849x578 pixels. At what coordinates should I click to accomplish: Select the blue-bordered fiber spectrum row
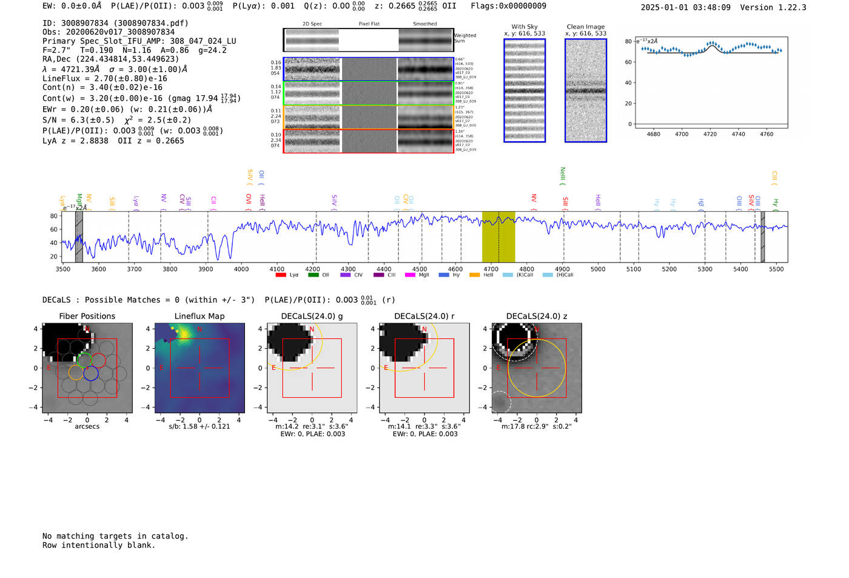368,69
